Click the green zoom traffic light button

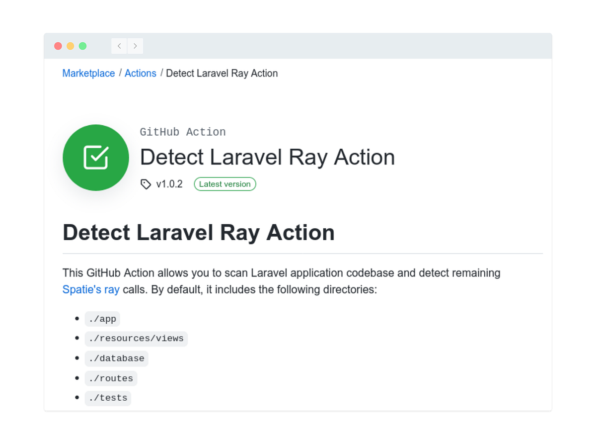tap(83, 45)
